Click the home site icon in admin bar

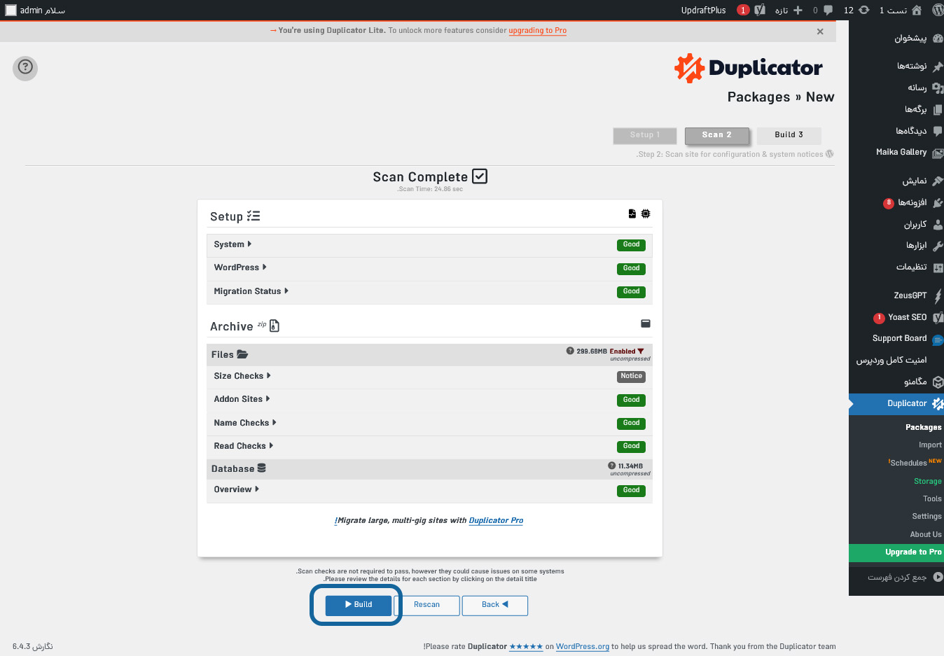pos(917,10)
